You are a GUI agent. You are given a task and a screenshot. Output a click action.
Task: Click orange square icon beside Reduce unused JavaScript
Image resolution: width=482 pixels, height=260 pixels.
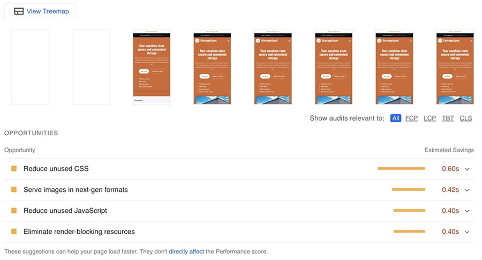(14, 211)
